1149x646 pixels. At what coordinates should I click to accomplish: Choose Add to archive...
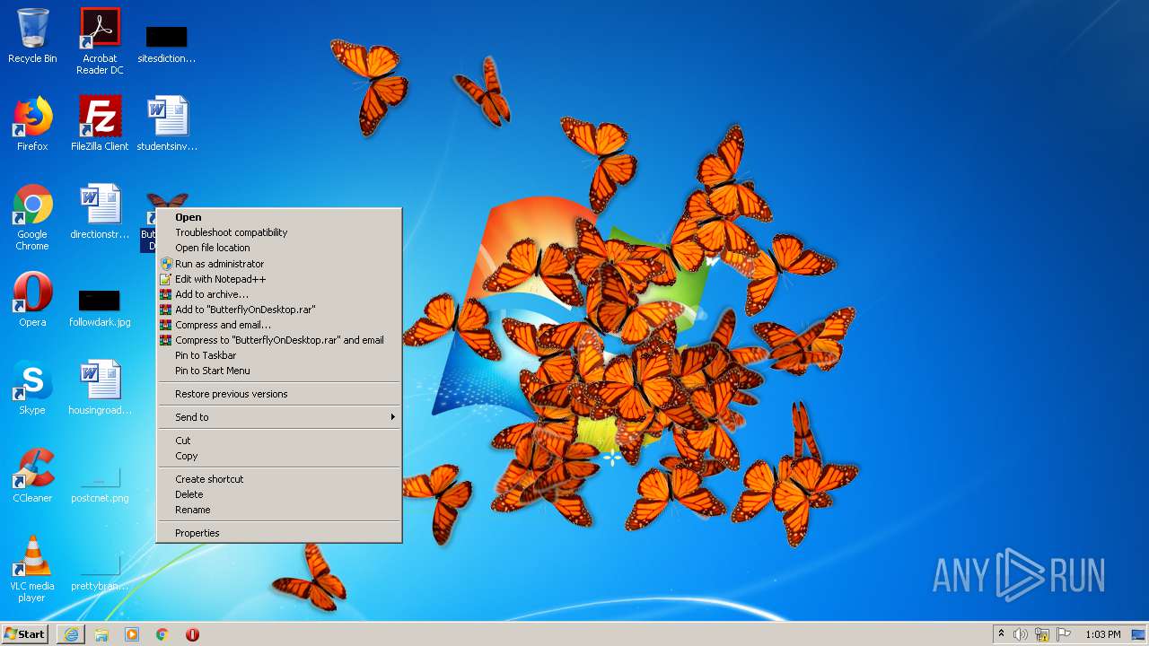[x=279, y=294]
